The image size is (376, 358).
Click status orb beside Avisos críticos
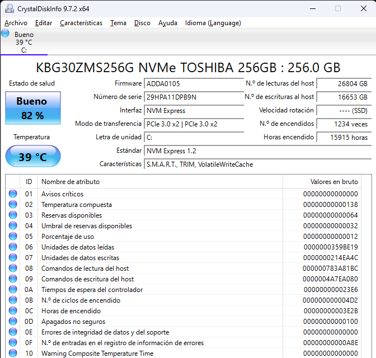tap(13, 194)
